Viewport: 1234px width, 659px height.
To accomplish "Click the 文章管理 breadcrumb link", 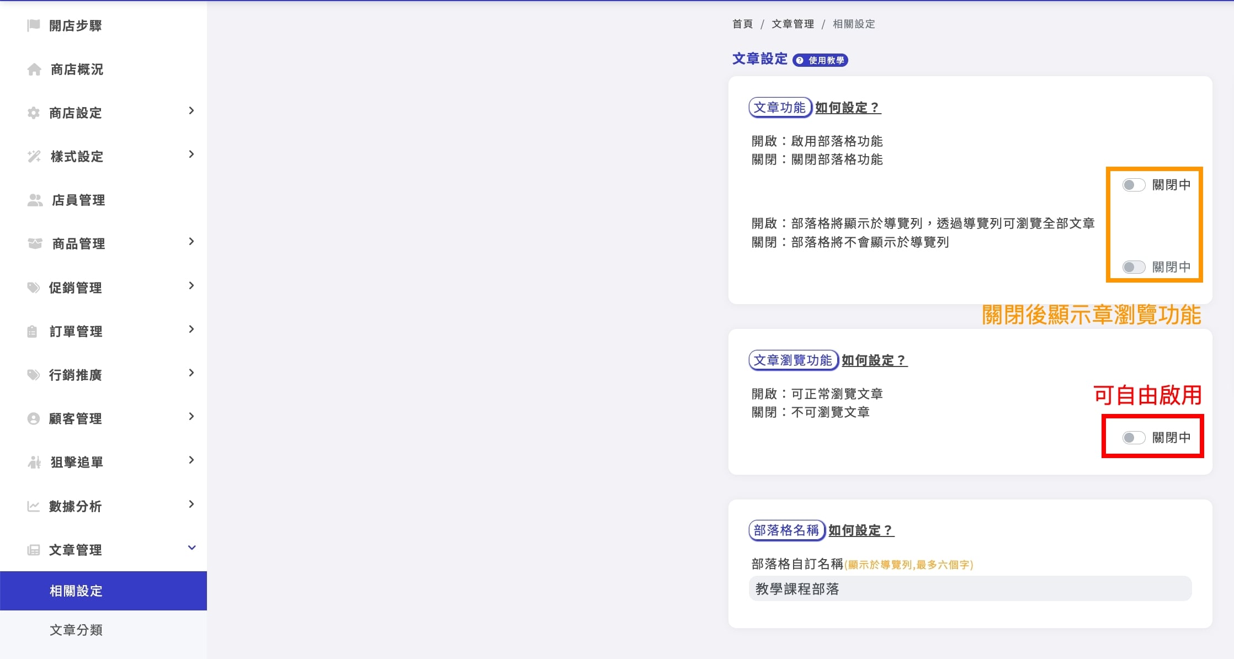I will (792, 24).
